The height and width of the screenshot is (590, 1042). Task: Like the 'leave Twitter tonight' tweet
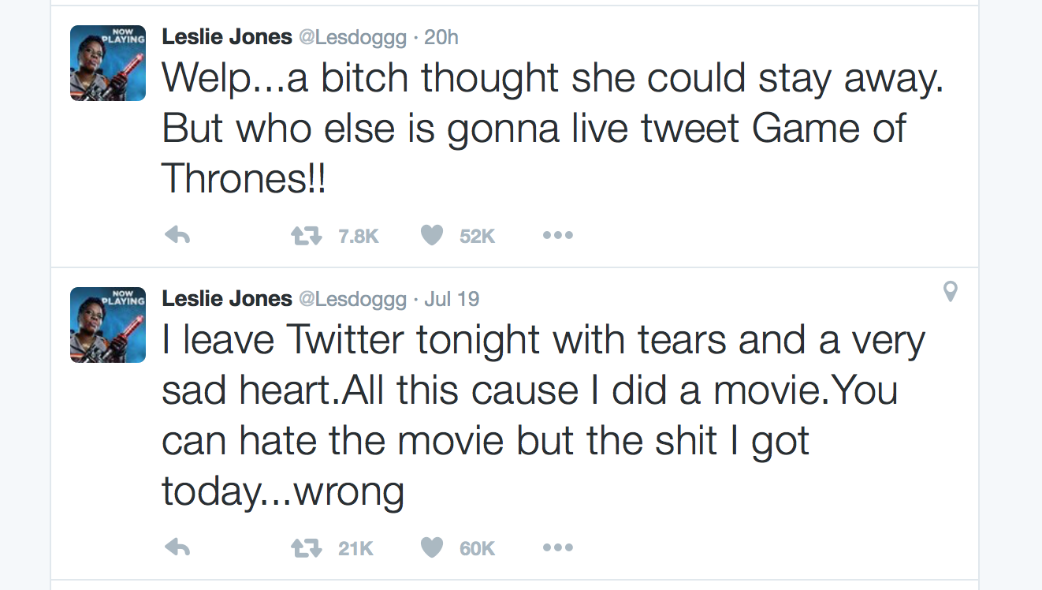pos(431,547)
